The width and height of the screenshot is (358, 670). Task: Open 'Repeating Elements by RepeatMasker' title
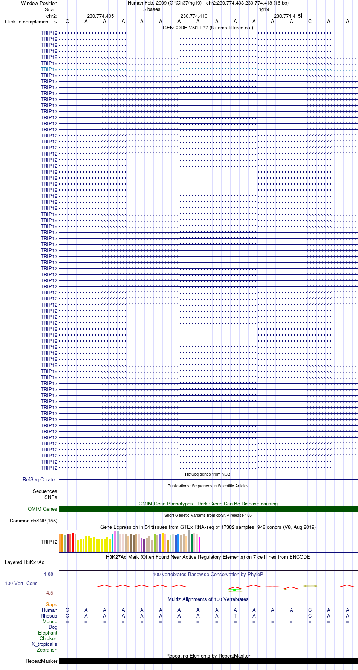(208, 656)
